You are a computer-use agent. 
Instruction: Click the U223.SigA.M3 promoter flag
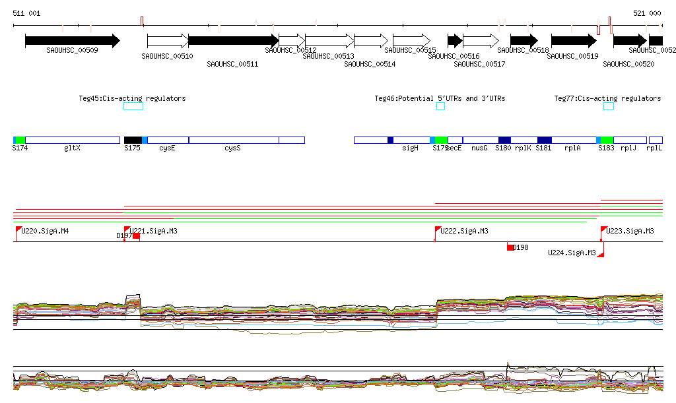click(x=603, y=230)
